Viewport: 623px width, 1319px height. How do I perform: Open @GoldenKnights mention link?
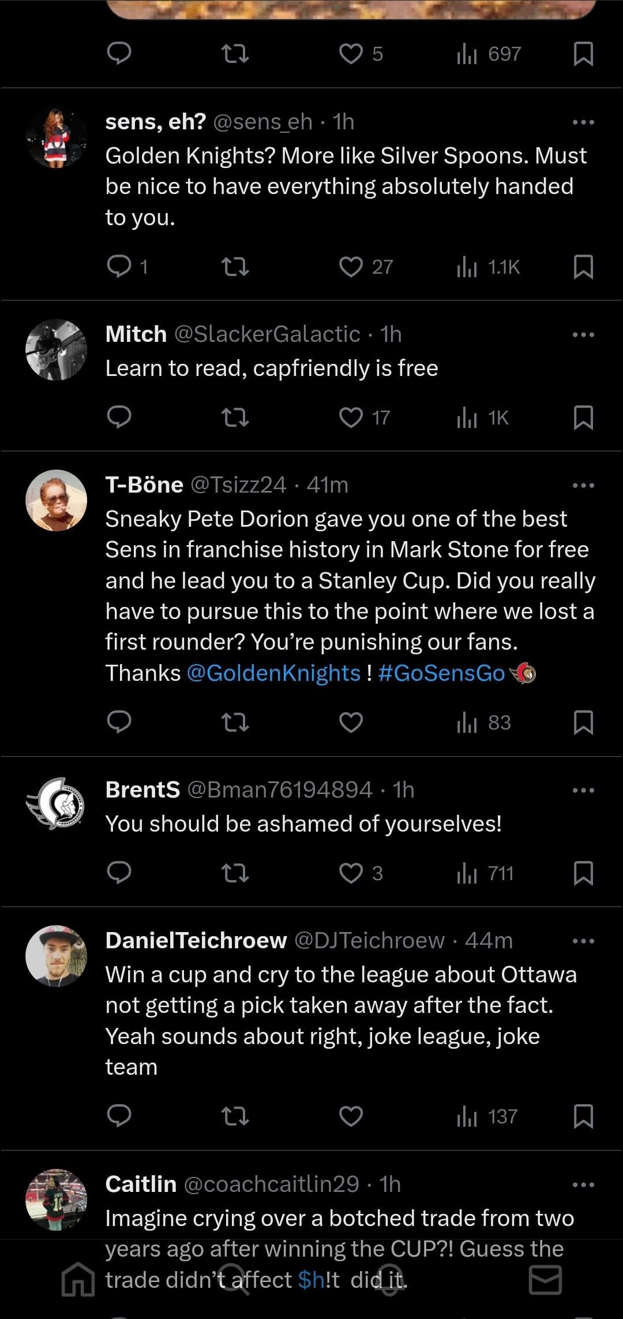(x=273, y=673)
